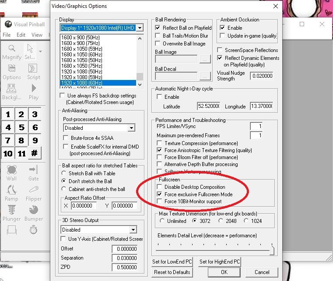Choose the Plunger element tool
333x281 pixels.
[12, 213]
